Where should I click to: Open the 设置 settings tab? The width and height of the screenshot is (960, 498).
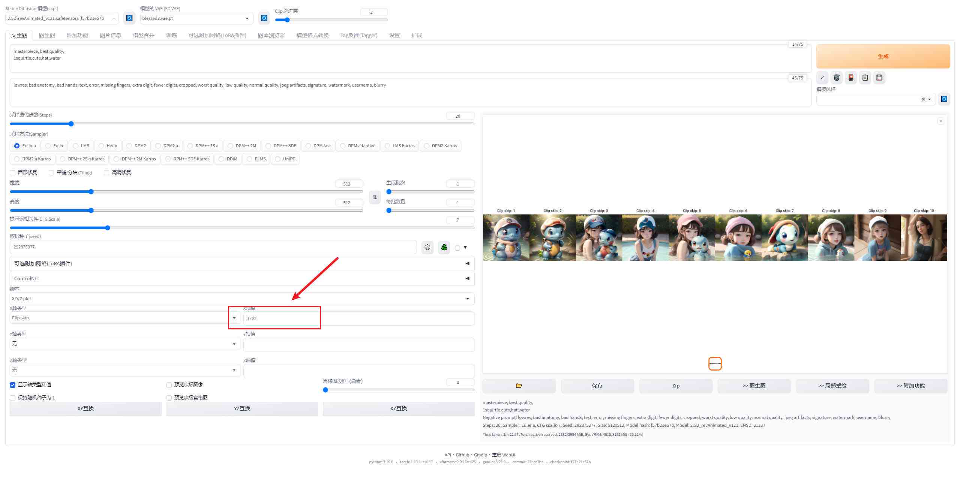point(394,35)
